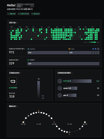The image size is (104, 139).
Task: Click the large 329 conversation count number
Action: (x=12, y=63)
